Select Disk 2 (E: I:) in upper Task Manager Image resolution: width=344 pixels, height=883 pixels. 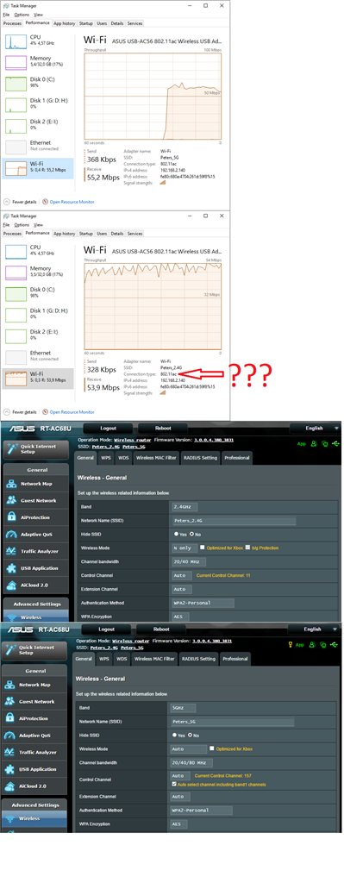click(38, 125)
